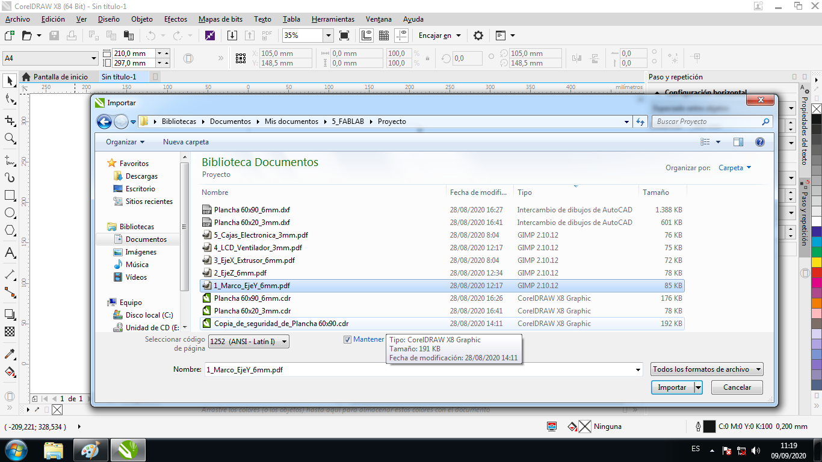Open Windows Explorer from the taskbar
The height and width of the screenshot is (462, 822).
[54, 450]
